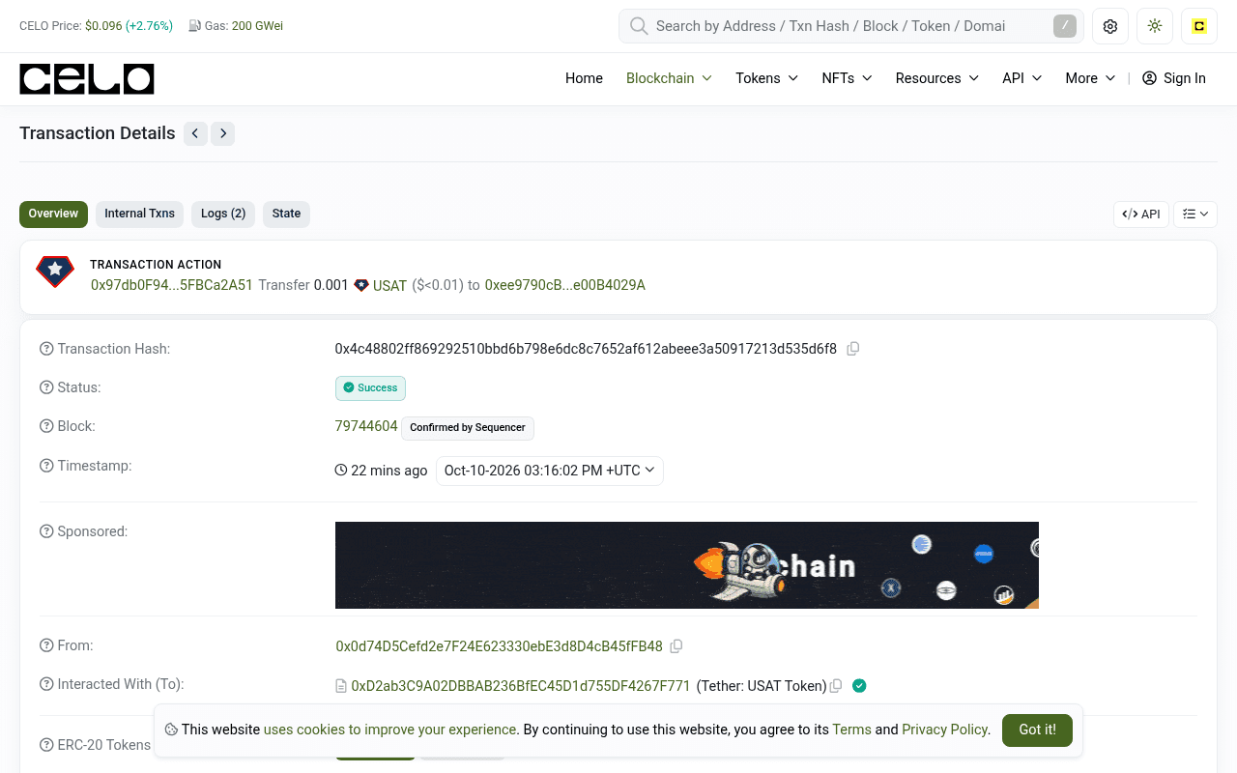Open the site settings gear icon
The height and width of the screenshot is (773, 1237).
1110,26
